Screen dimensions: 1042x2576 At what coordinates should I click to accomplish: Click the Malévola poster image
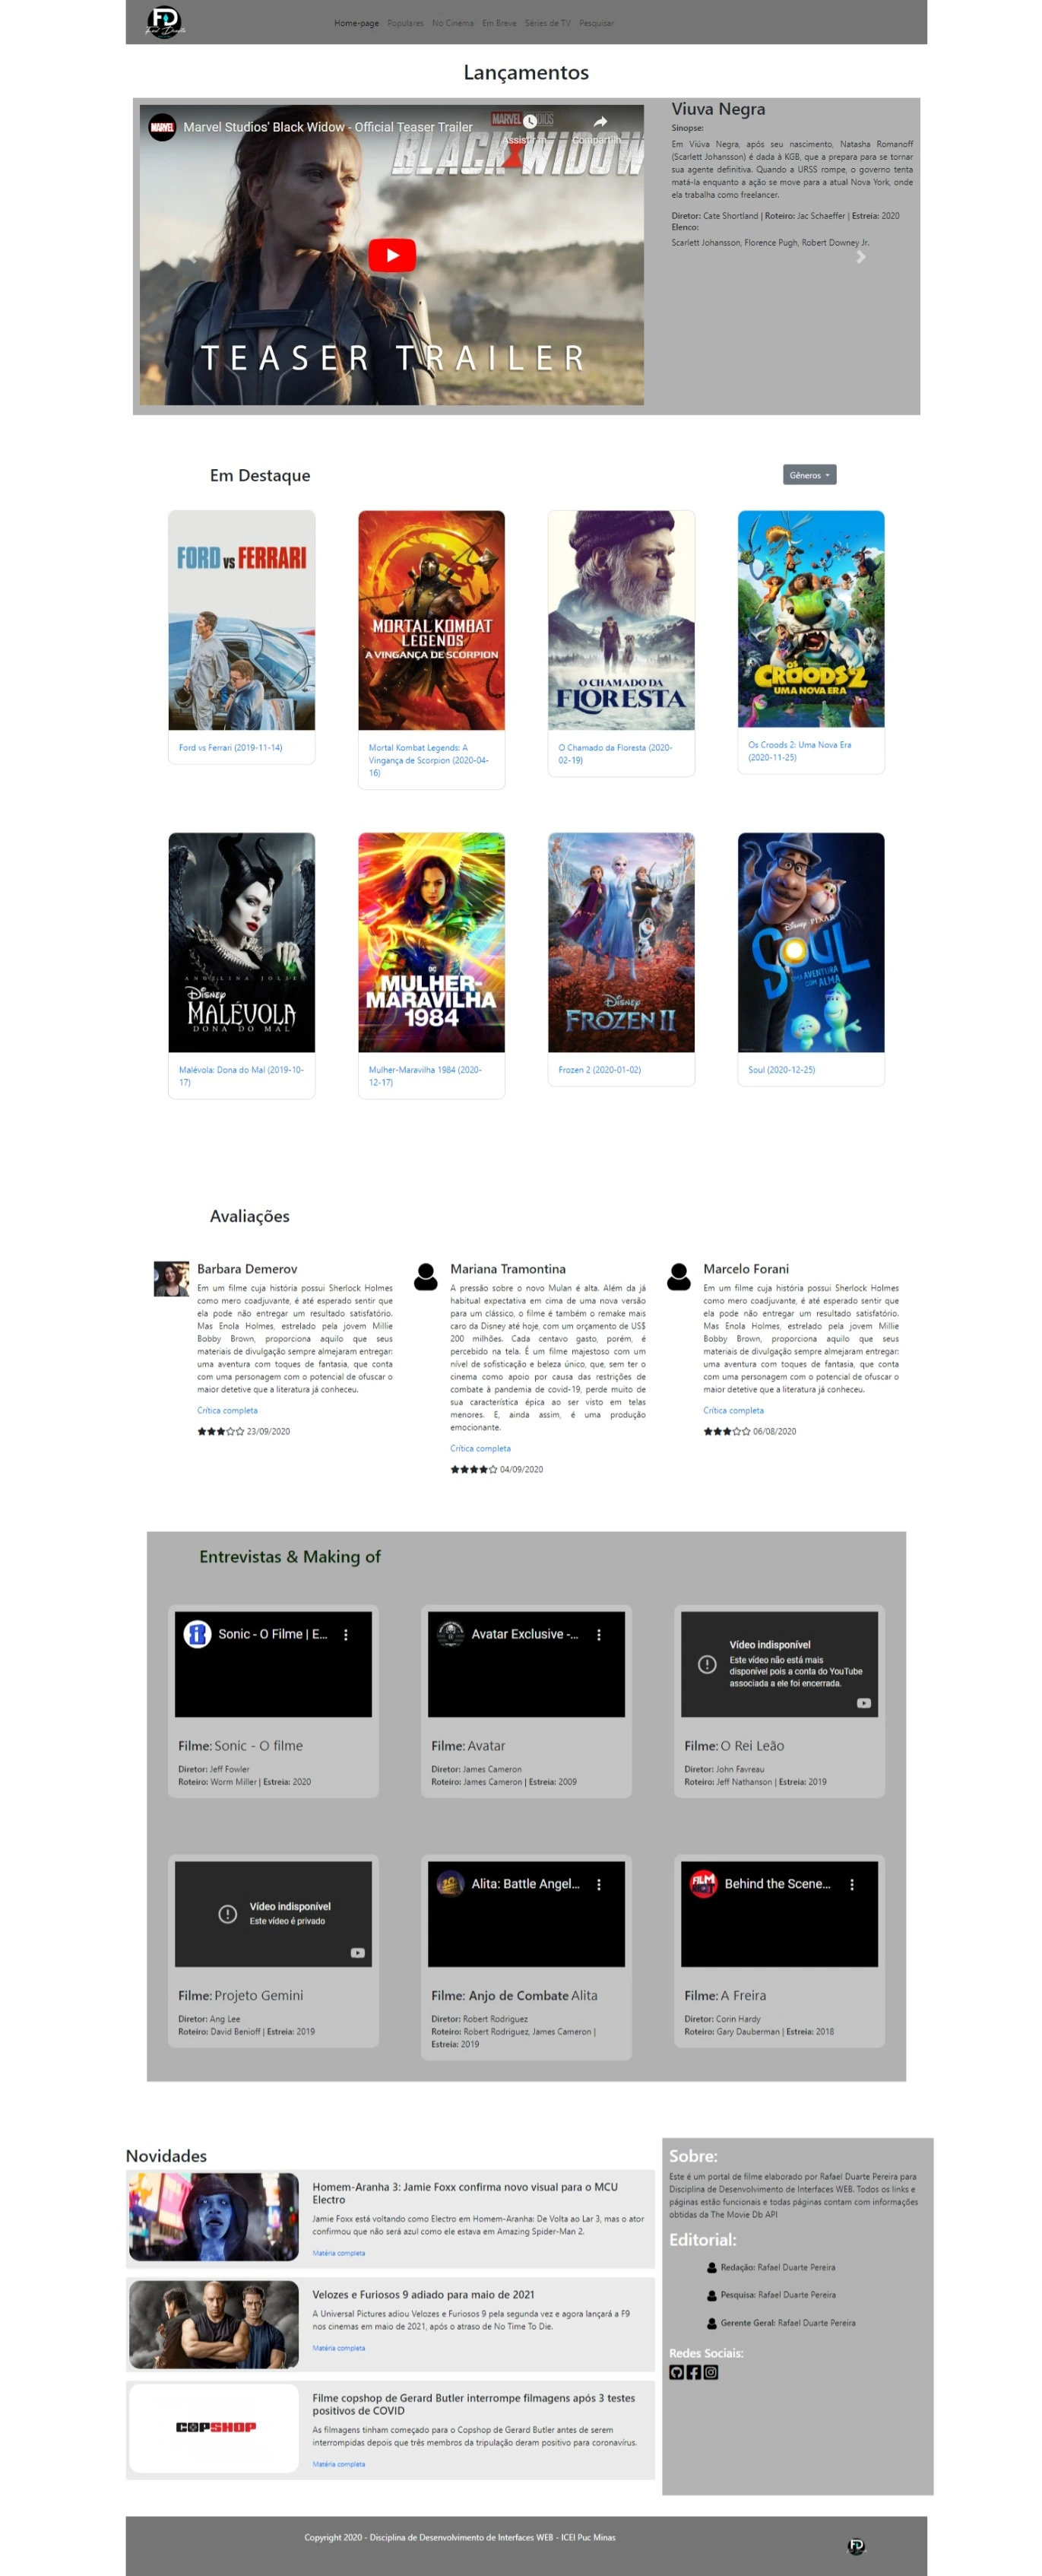coord(241,942)
